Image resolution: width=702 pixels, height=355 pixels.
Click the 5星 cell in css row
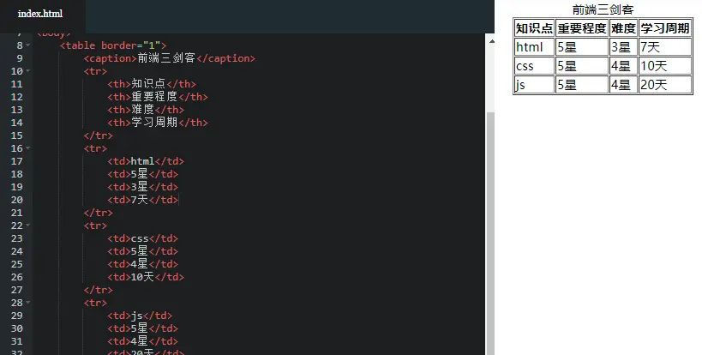(x=582, y=66)
